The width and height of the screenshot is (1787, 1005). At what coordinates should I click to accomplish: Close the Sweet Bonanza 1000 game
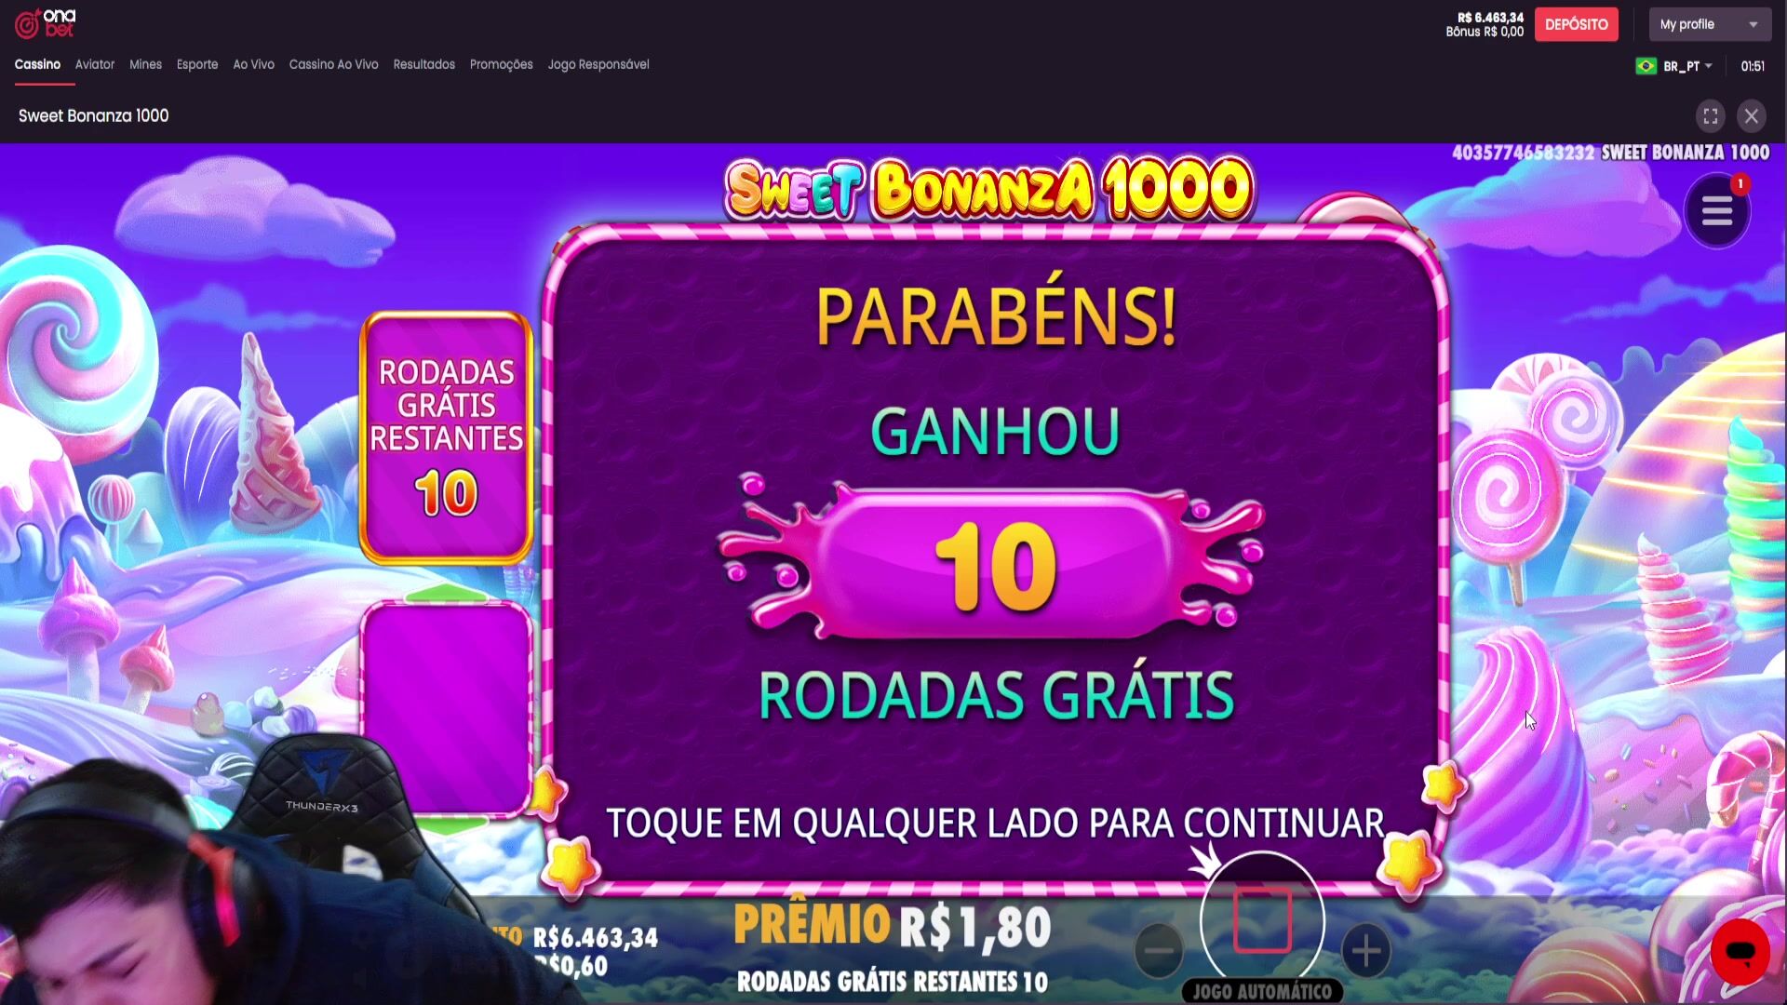pyautogui.click(x=1752, y=116)
